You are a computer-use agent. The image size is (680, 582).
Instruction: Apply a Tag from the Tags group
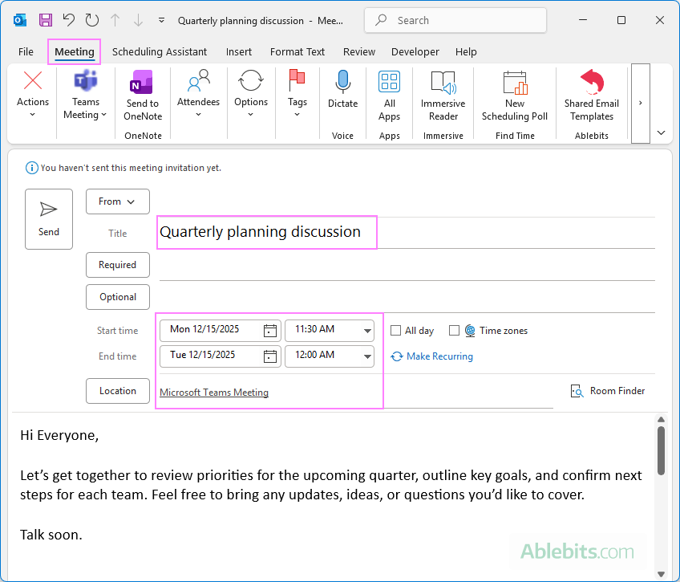click(297, 91)
